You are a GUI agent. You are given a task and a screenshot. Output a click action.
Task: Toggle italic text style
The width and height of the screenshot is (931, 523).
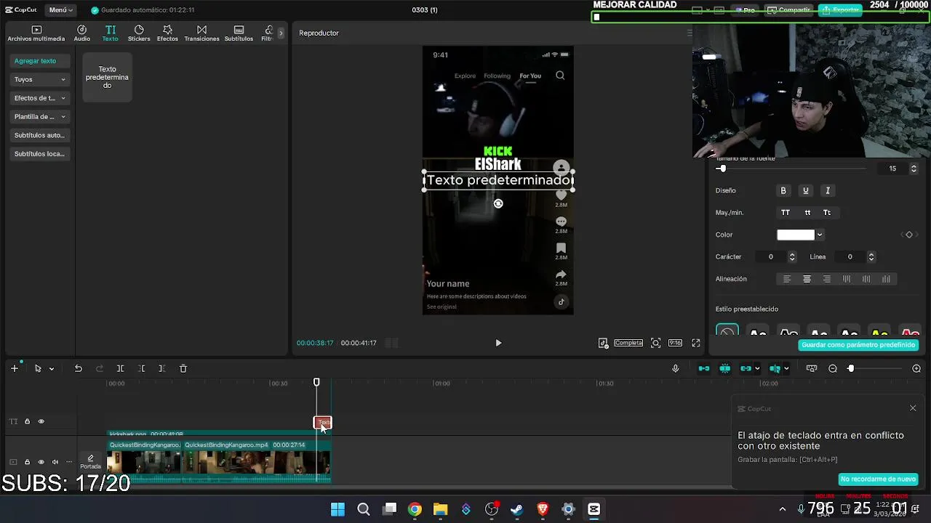click(x=828, y=190)
